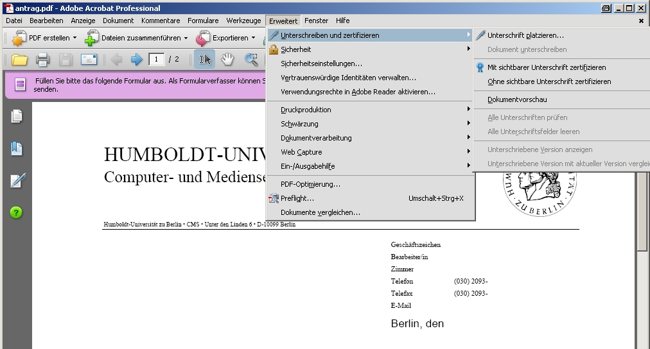The height and width of the screenshot is (349, 650).
Task: Select Mit sichtbarer Unterschrift zertifizieren
Action: click(x=546, y=67)
